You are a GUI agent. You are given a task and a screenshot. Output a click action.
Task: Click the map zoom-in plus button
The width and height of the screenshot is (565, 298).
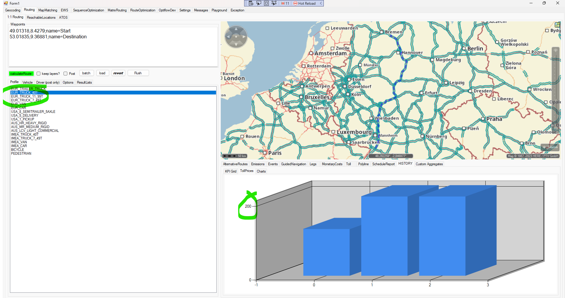click(555, 50)
